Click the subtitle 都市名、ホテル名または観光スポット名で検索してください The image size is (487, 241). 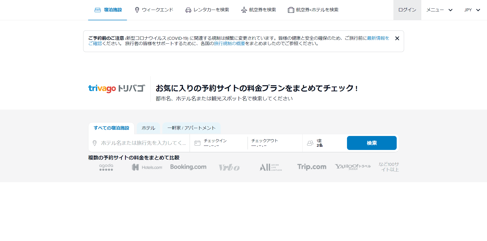click(x=224, y=98)
